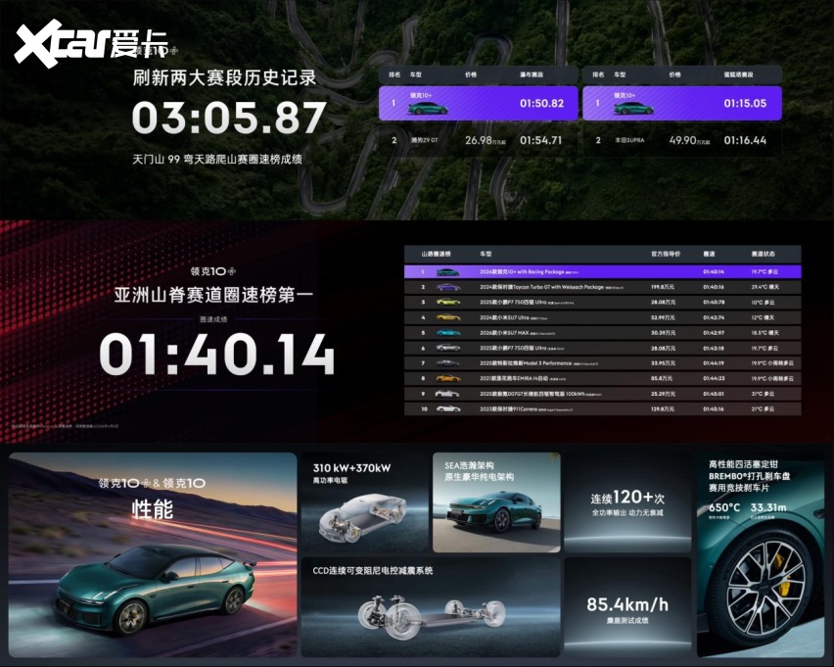Open the 310 kW+370kW 高功率电驱 card
Viewport: 834px width, 667px height.
point(365,502)
